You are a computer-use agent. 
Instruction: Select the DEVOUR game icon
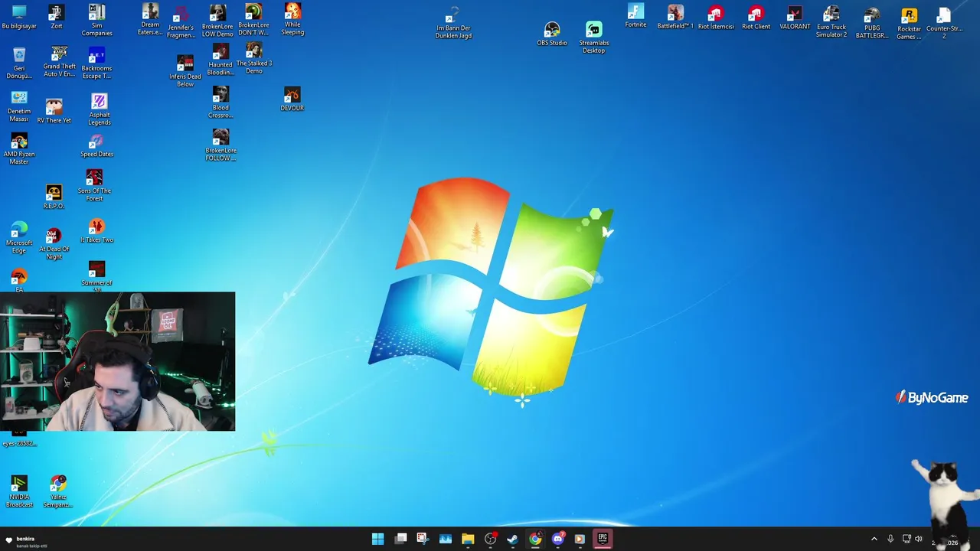pos(292,99)
